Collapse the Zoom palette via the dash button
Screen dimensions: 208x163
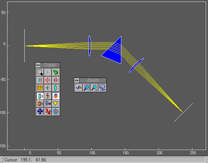[77, 80]
